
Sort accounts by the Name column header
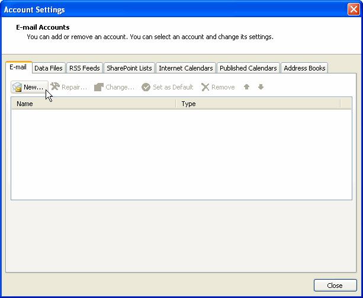coord(94,104)
